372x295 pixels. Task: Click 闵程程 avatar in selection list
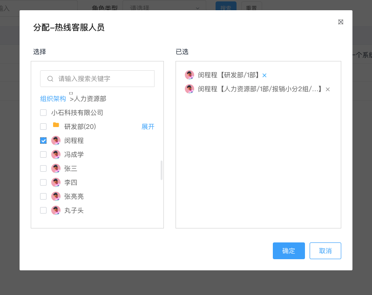point(56,141)
